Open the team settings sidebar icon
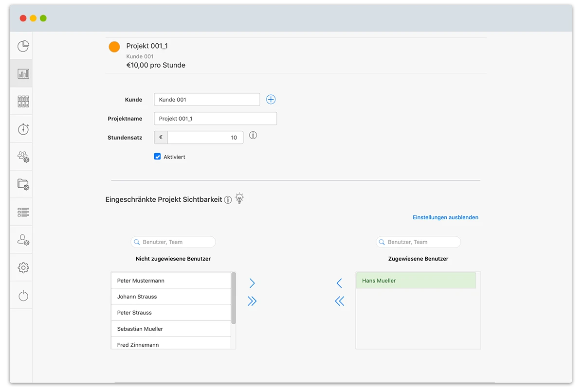This screenshot has width=584, height=389. click(x=23, y=157)
